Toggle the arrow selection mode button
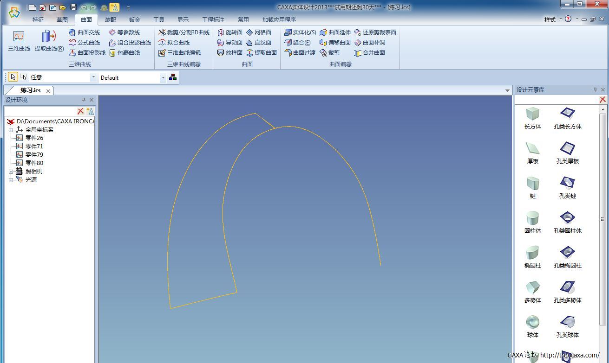 coord(13,77)
